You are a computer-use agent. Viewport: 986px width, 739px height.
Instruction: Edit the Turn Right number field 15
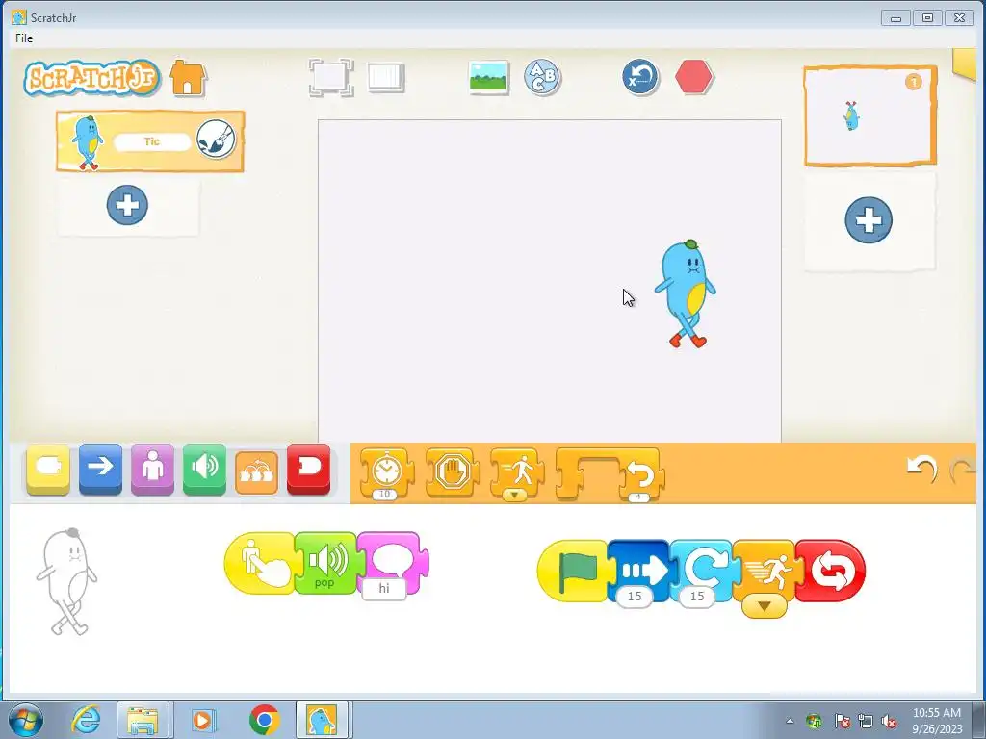click(697, 596)
